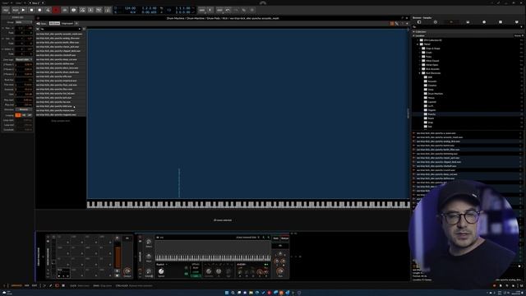Screen dimensions: 526x296
Task: Open Windows taskbar search
Action: [233, 293]
